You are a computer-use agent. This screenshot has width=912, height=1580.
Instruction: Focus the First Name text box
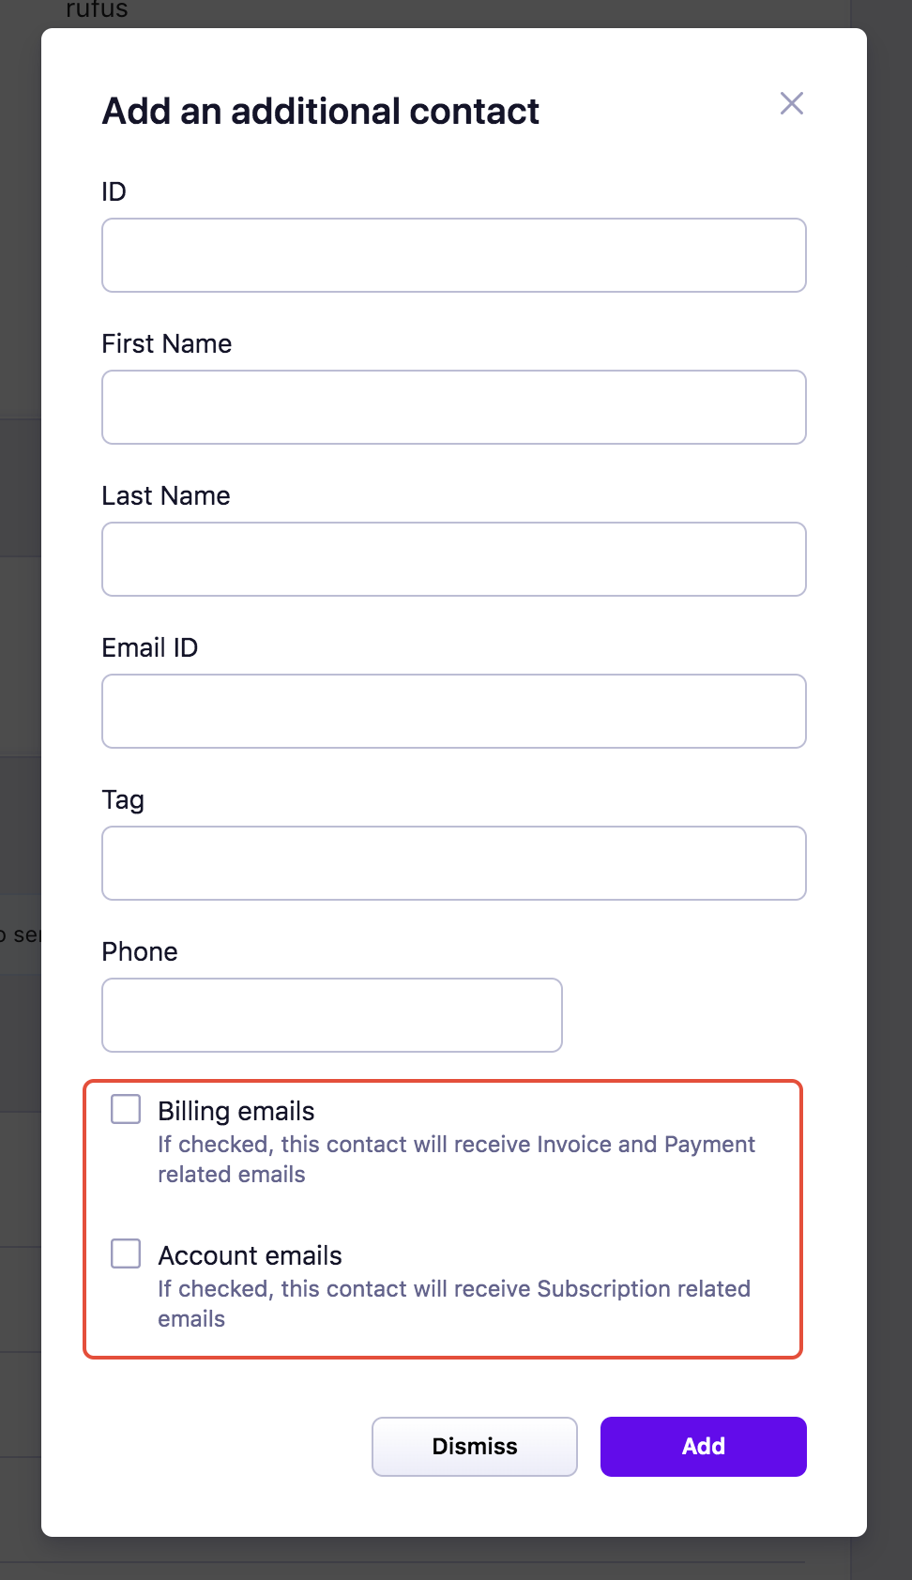tap(453, 407)
